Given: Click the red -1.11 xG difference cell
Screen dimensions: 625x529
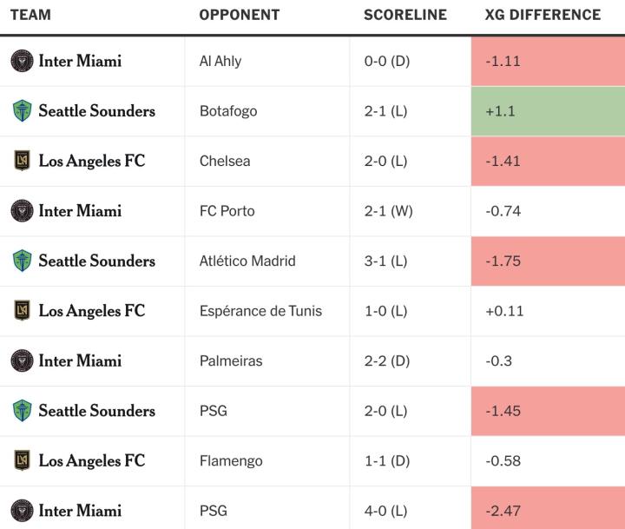Looking at the screenshot, I should (548, 61).
